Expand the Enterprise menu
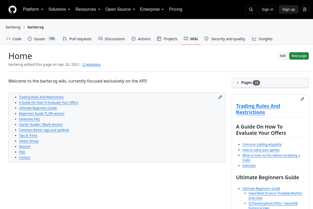313x209 pixels. [152, 9]
